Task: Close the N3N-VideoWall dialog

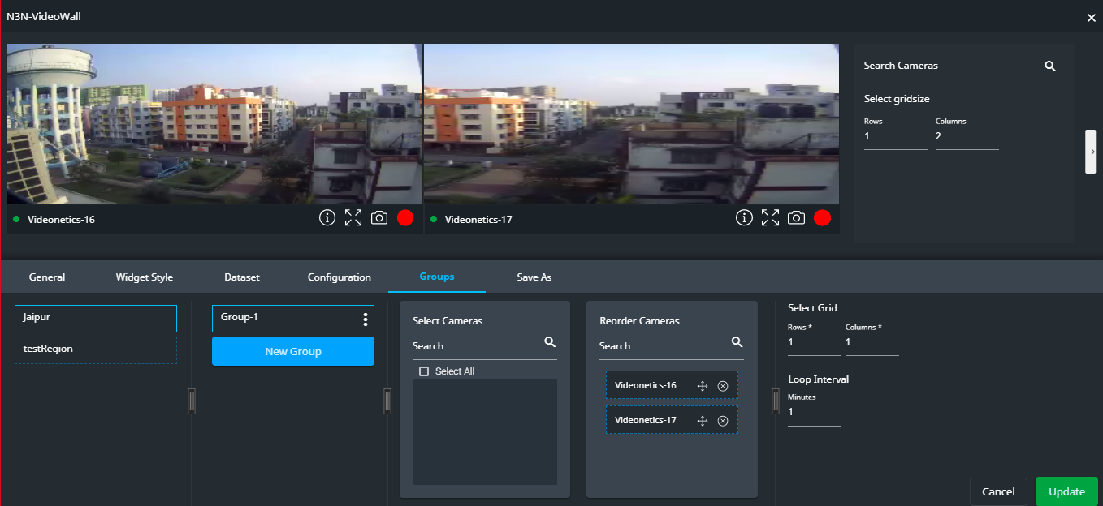Action: pyautogui.click(x=1092, y=18)
